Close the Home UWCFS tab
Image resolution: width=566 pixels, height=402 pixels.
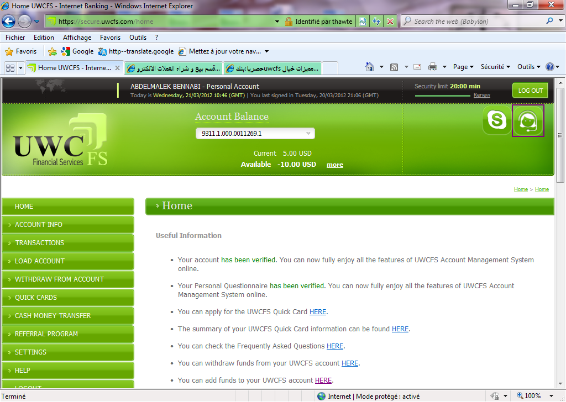[x=117, y=68]
